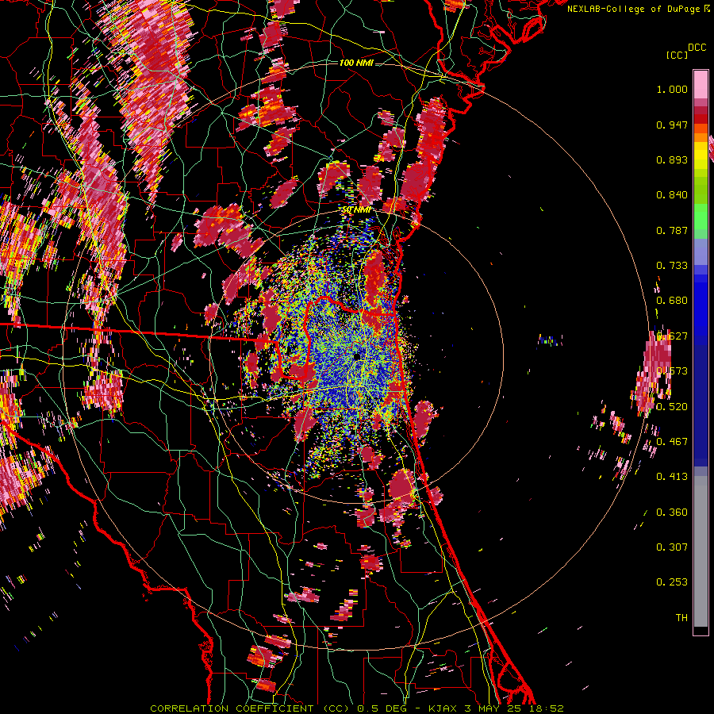Pick the pink segment of the color bar
714x714 pixels.
point(701,84)
